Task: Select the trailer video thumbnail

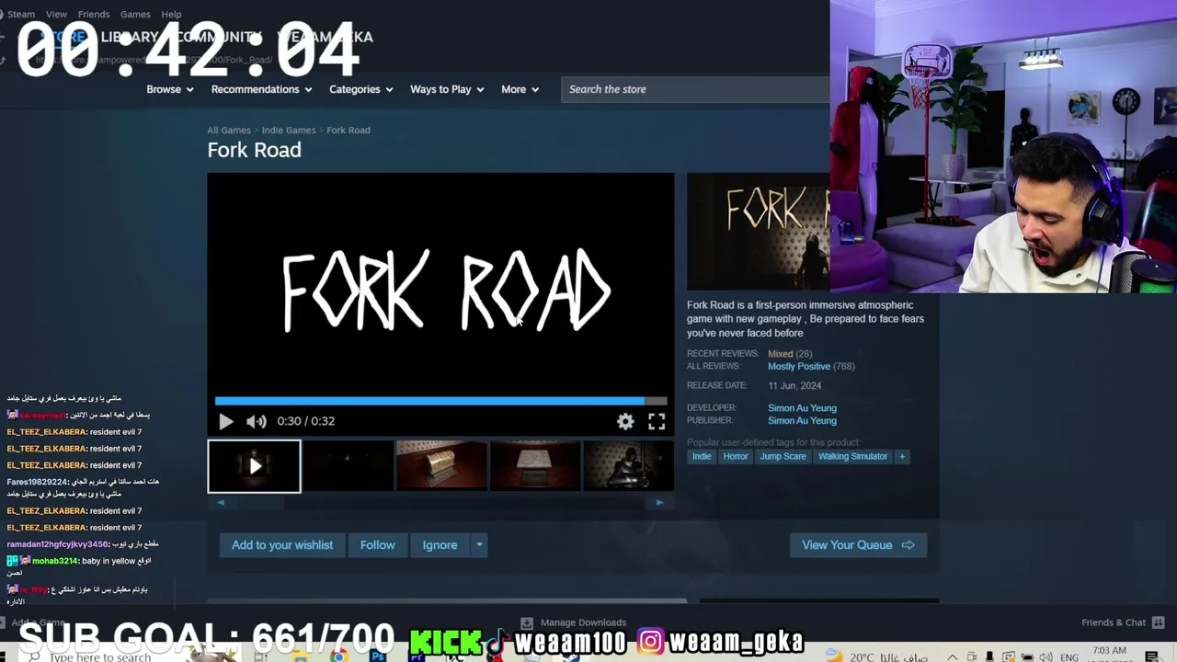Action: point(254,466)
